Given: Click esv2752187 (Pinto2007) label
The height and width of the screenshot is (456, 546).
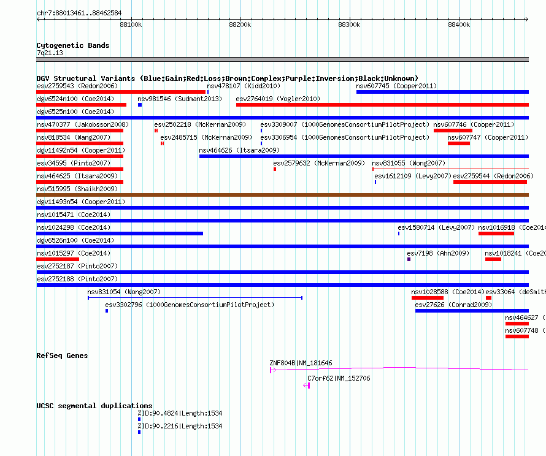Looking at the screenshot, I should 77,266.
